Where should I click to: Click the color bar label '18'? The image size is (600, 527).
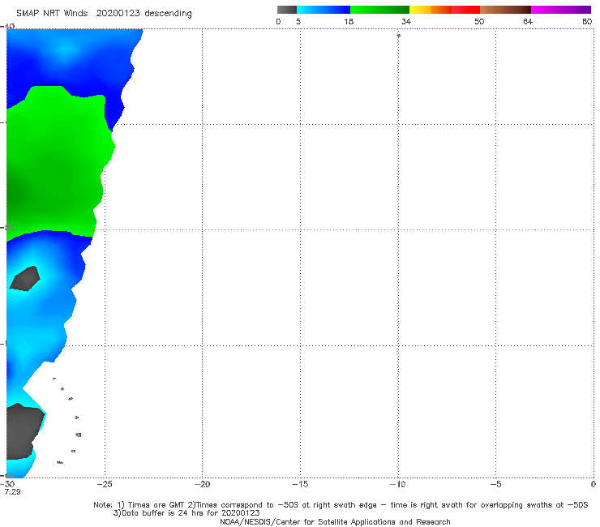pos(349,22)
